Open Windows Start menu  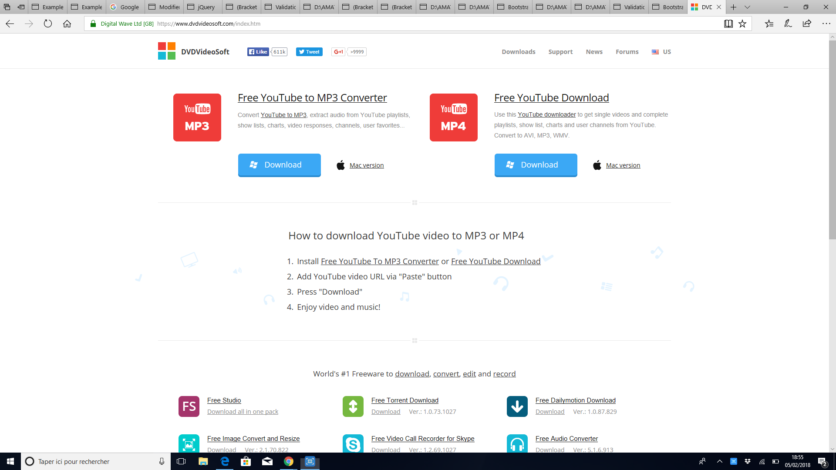point(10,461)
